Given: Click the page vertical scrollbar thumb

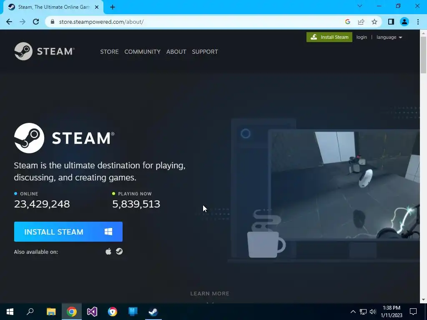Looking at the screenshot, I should (423, 55).
